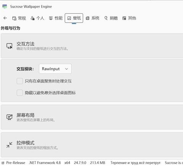Go back using the left arrow
Image resolution: width=183 pixels, height=166 pixels.
click(5, 18)
